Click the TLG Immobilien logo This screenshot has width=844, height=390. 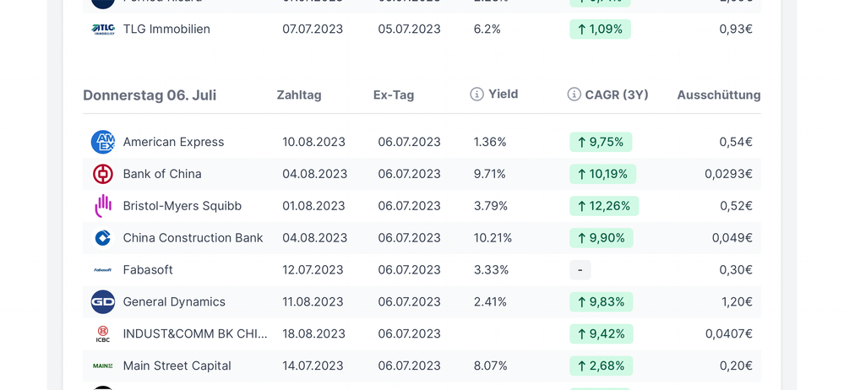[102, 29]
